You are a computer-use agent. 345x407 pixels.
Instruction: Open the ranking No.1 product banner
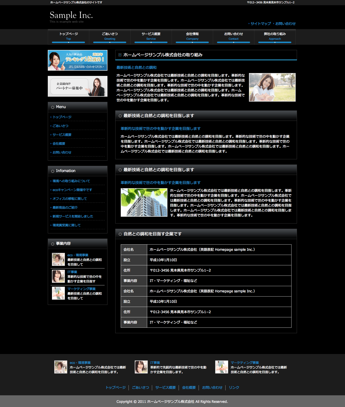pyautogui.click(x=78, y=60)
